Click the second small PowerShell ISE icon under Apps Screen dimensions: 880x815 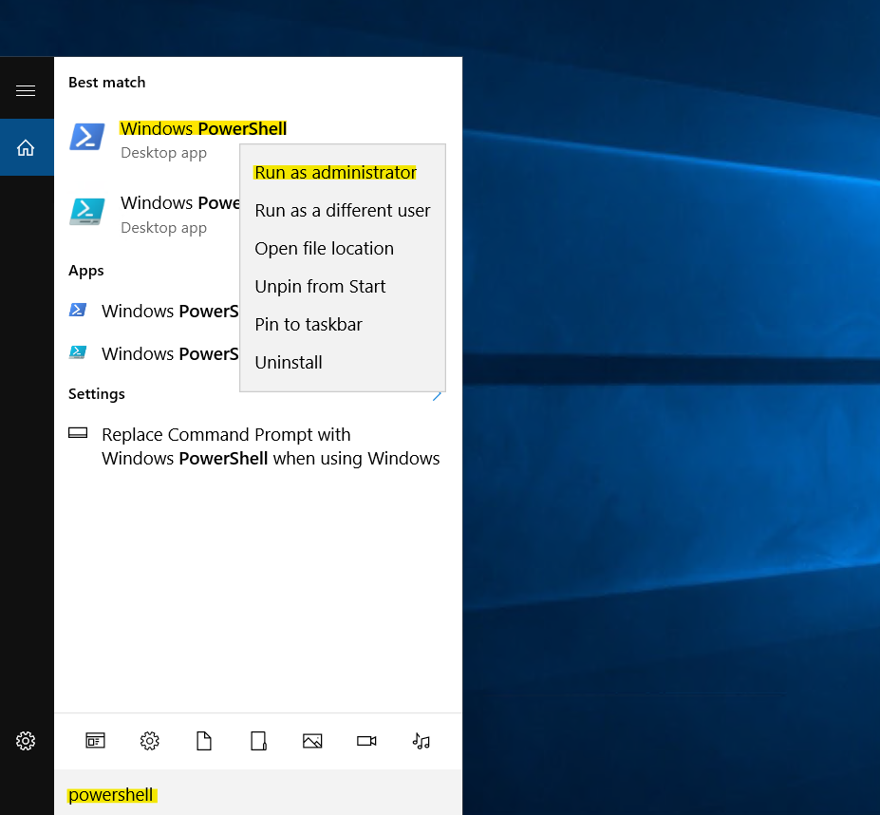[78, 352]
